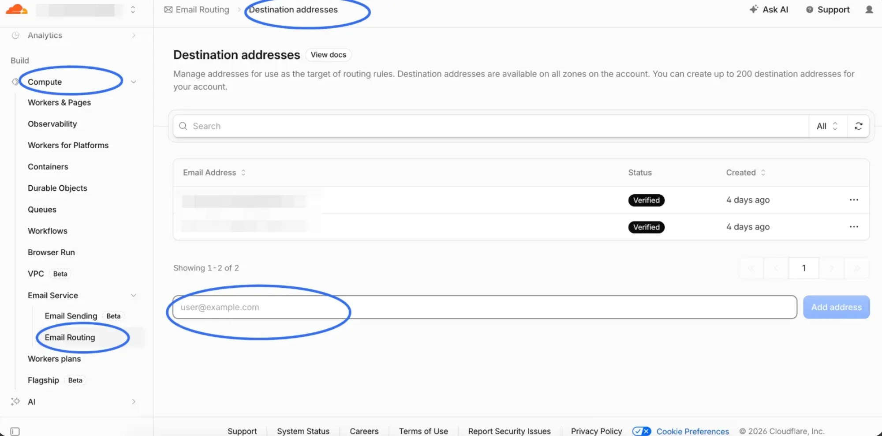Open Workers plans
Viewport: 882px width, 436px height.
[x=54, y=359]
